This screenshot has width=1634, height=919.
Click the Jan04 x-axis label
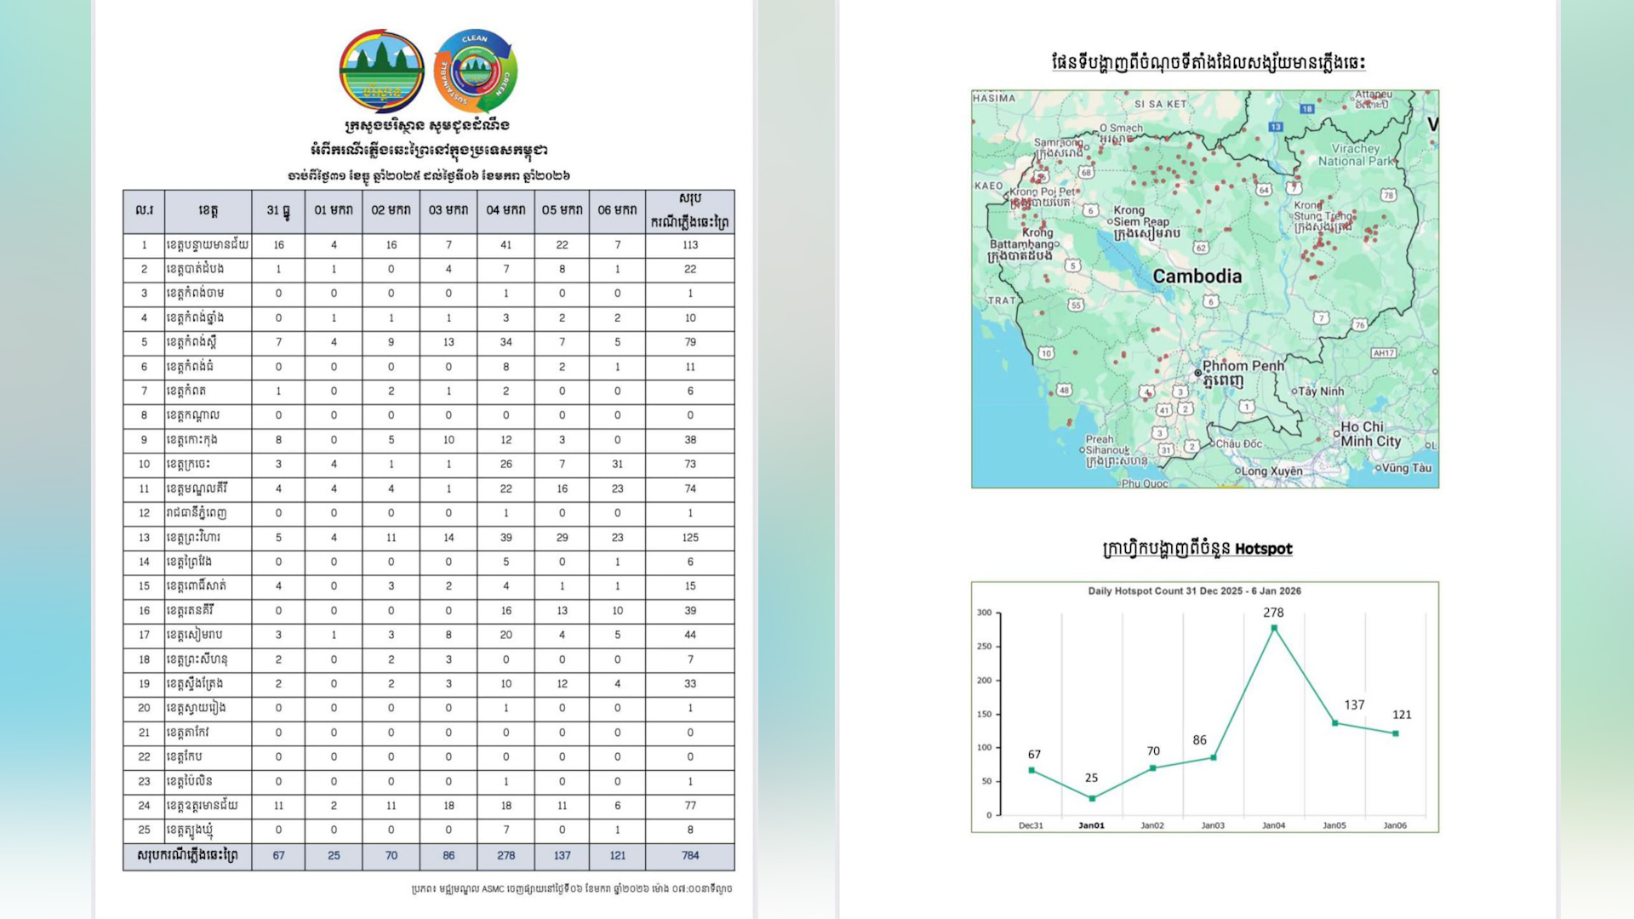coord(1273,825)
